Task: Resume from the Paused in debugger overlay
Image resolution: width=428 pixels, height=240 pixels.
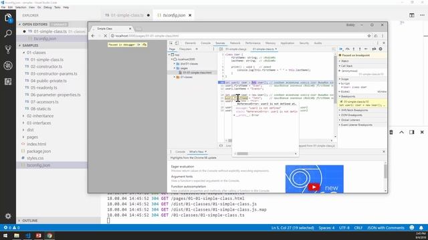Action: tap(138, 45)
